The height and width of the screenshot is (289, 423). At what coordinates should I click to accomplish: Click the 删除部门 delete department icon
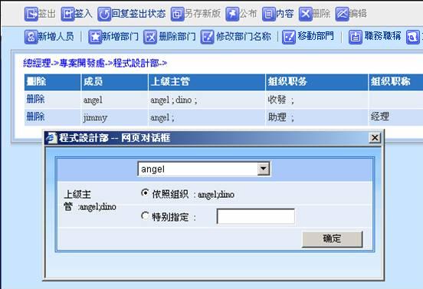(x=150, y=37)
